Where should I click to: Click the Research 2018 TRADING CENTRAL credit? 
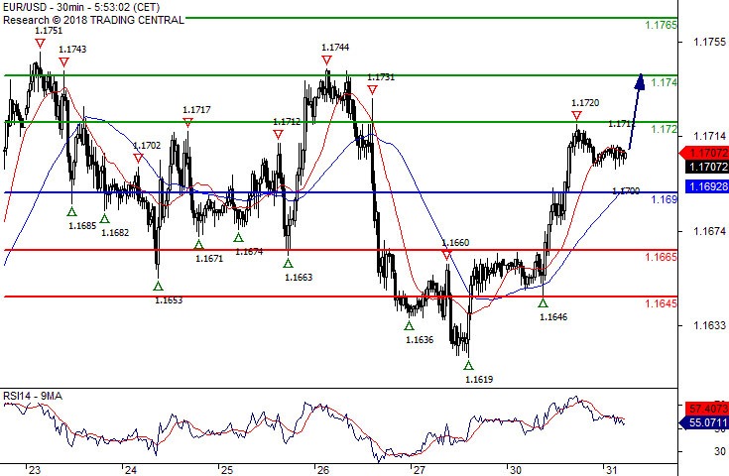click(x=93, y=20)
